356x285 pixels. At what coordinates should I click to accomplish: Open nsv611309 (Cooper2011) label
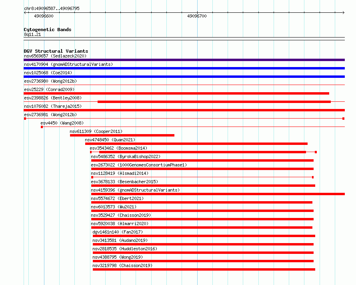click(96, 131)
